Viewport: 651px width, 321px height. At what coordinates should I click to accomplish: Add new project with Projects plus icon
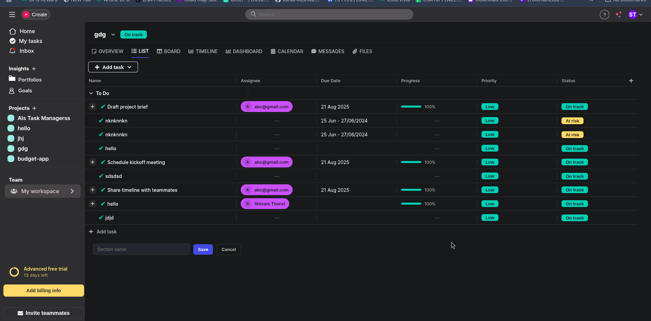pos(34,108)
